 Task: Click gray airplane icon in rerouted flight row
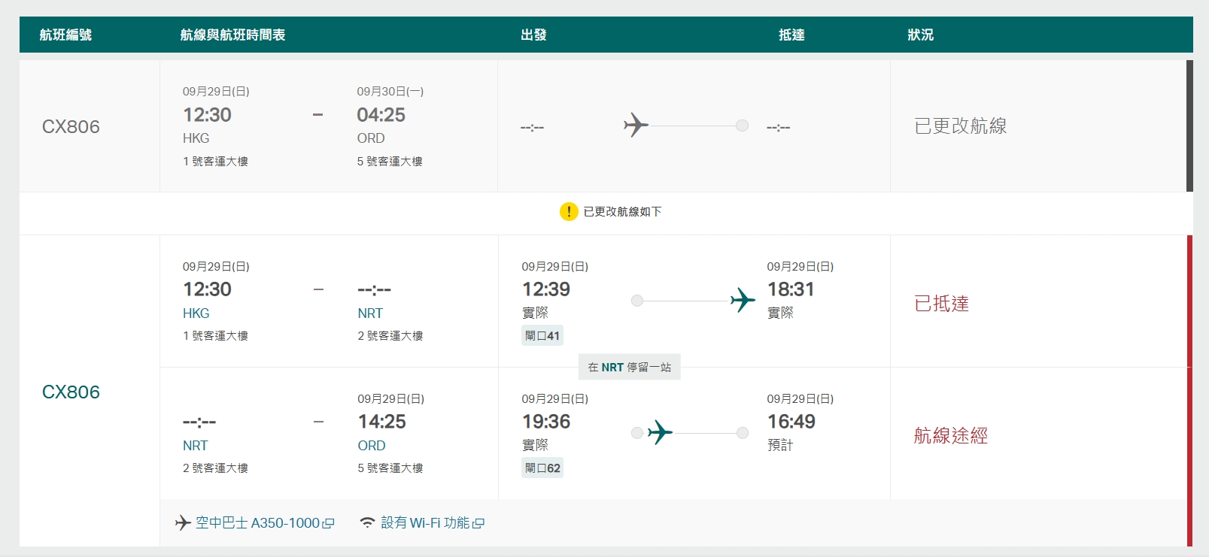[636, 125]
